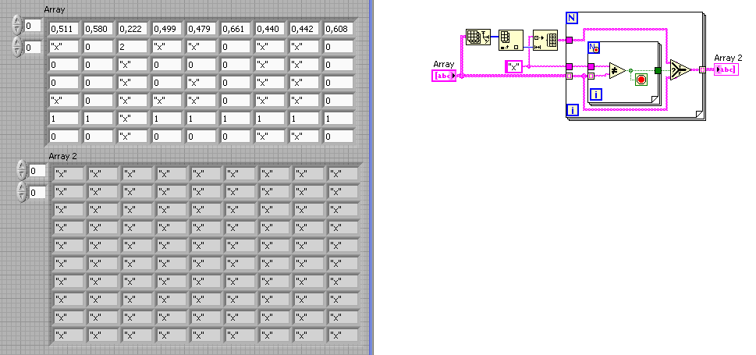Click the inner loop iteration i terminal
Image resolution: width=756 pixels, height=355 pixels.
tap(596, 94)
